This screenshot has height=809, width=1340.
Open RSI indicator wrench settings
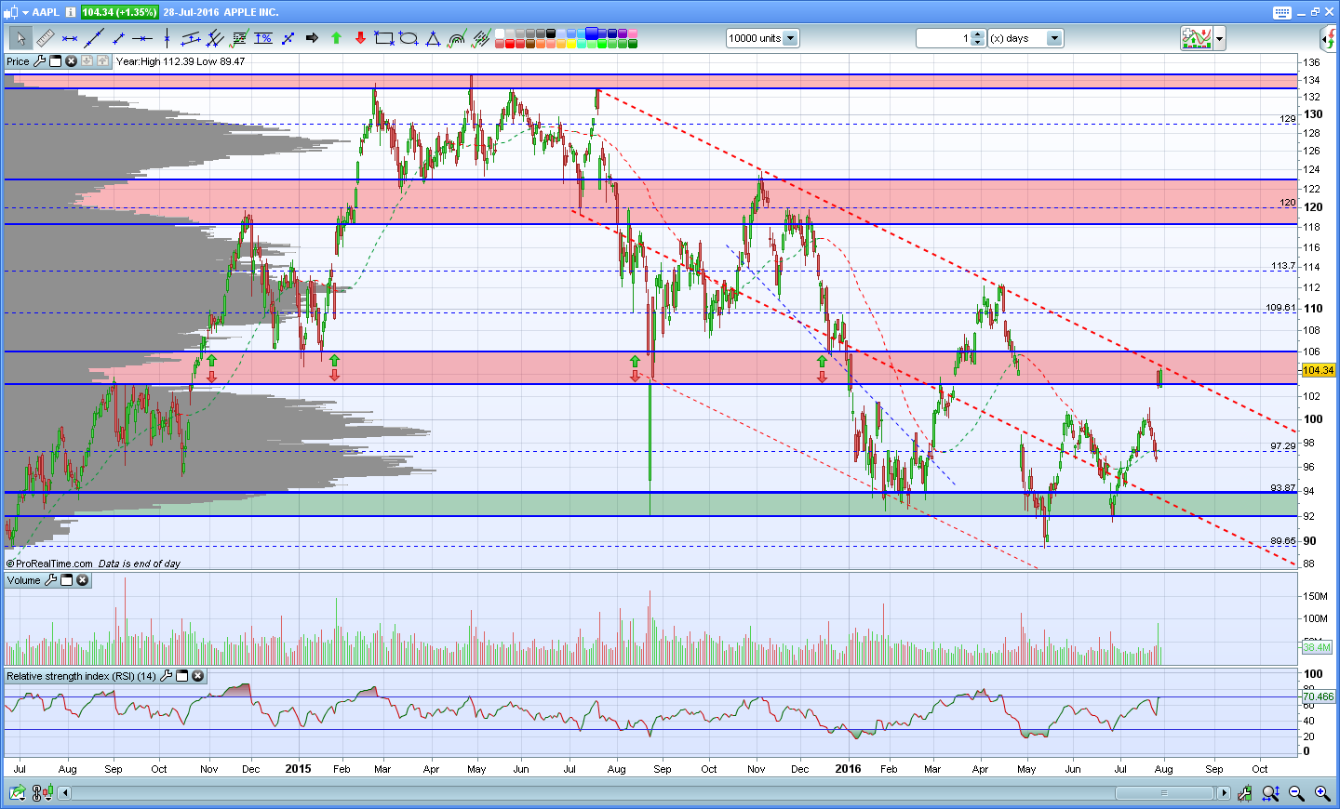pyautogui.click(x=166, y=676)
